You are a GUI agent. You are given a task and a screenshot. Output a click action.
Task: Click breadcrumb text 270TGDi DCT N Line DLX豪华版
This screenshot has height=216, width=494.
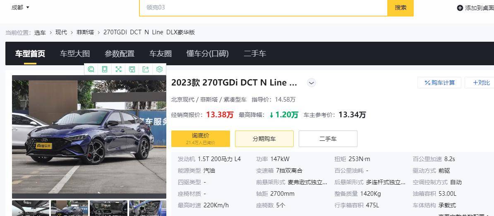(149, 32)
